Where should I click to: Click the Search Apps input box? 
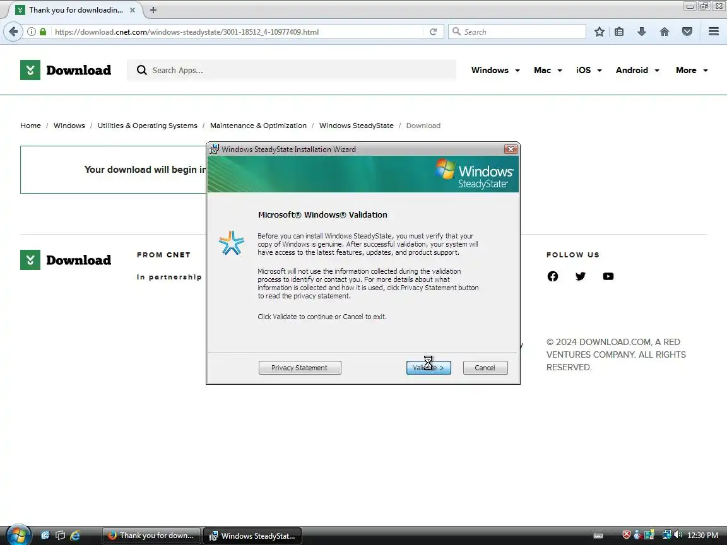pyautogui.click(x=291, y=70)
